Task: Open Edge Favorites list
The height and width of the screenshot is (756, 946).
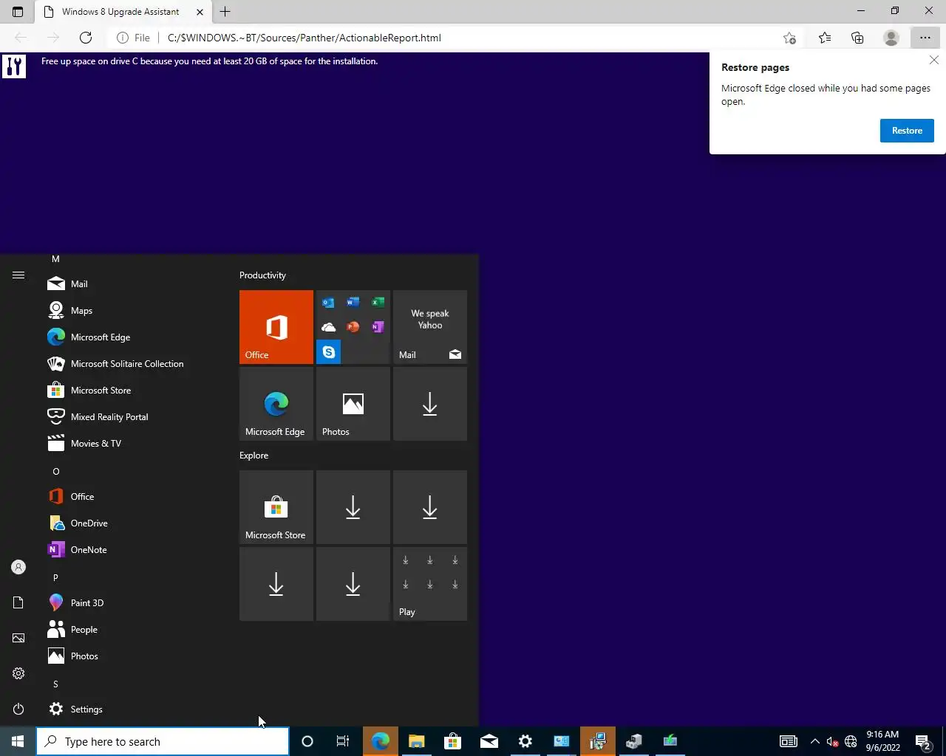Action: click(x=825, y=38)
